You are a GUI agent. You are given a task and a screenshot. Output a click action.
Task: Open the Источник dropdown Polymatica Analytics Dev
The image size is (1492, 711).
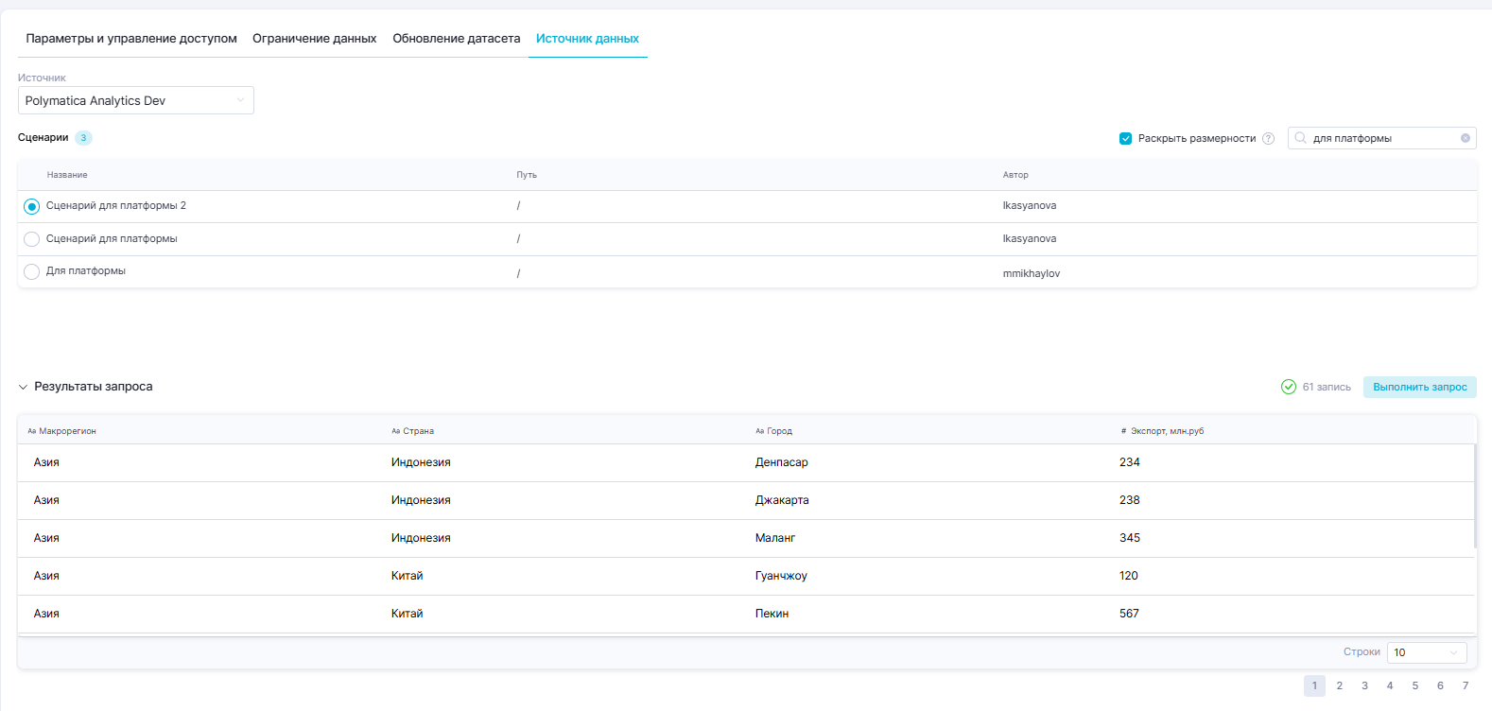point(135,101)
